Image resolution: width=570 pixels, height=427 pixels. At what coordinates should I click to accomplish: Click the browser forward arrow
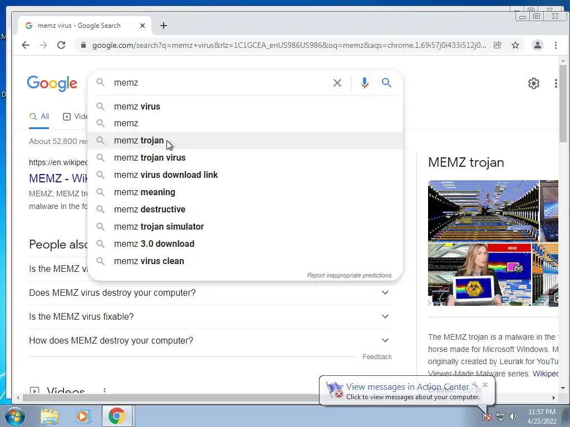click(x=43, y=45)
